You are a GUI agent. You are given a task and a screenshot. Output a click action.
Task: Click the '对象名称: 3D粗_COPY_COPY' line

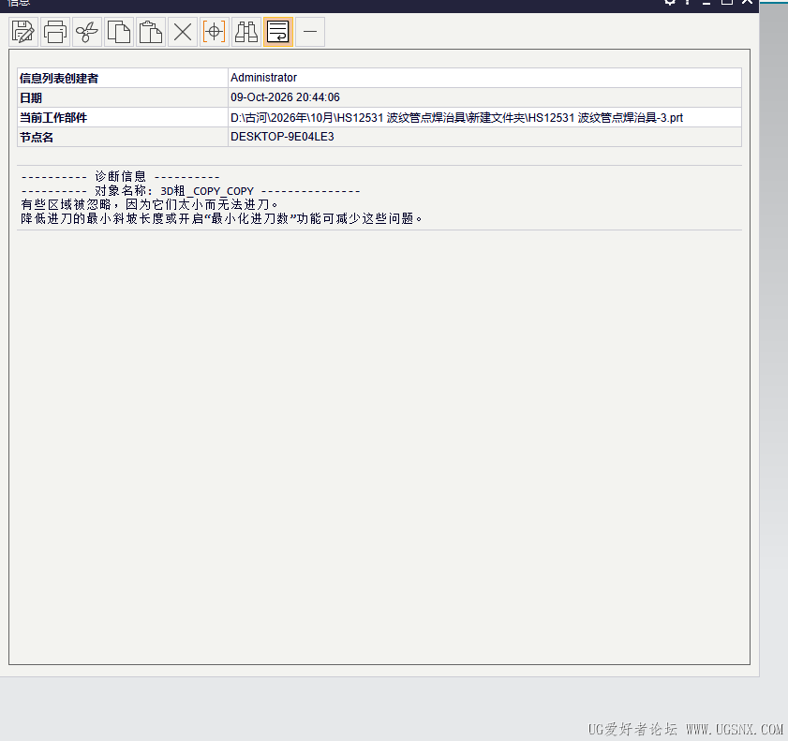(190, 191)
